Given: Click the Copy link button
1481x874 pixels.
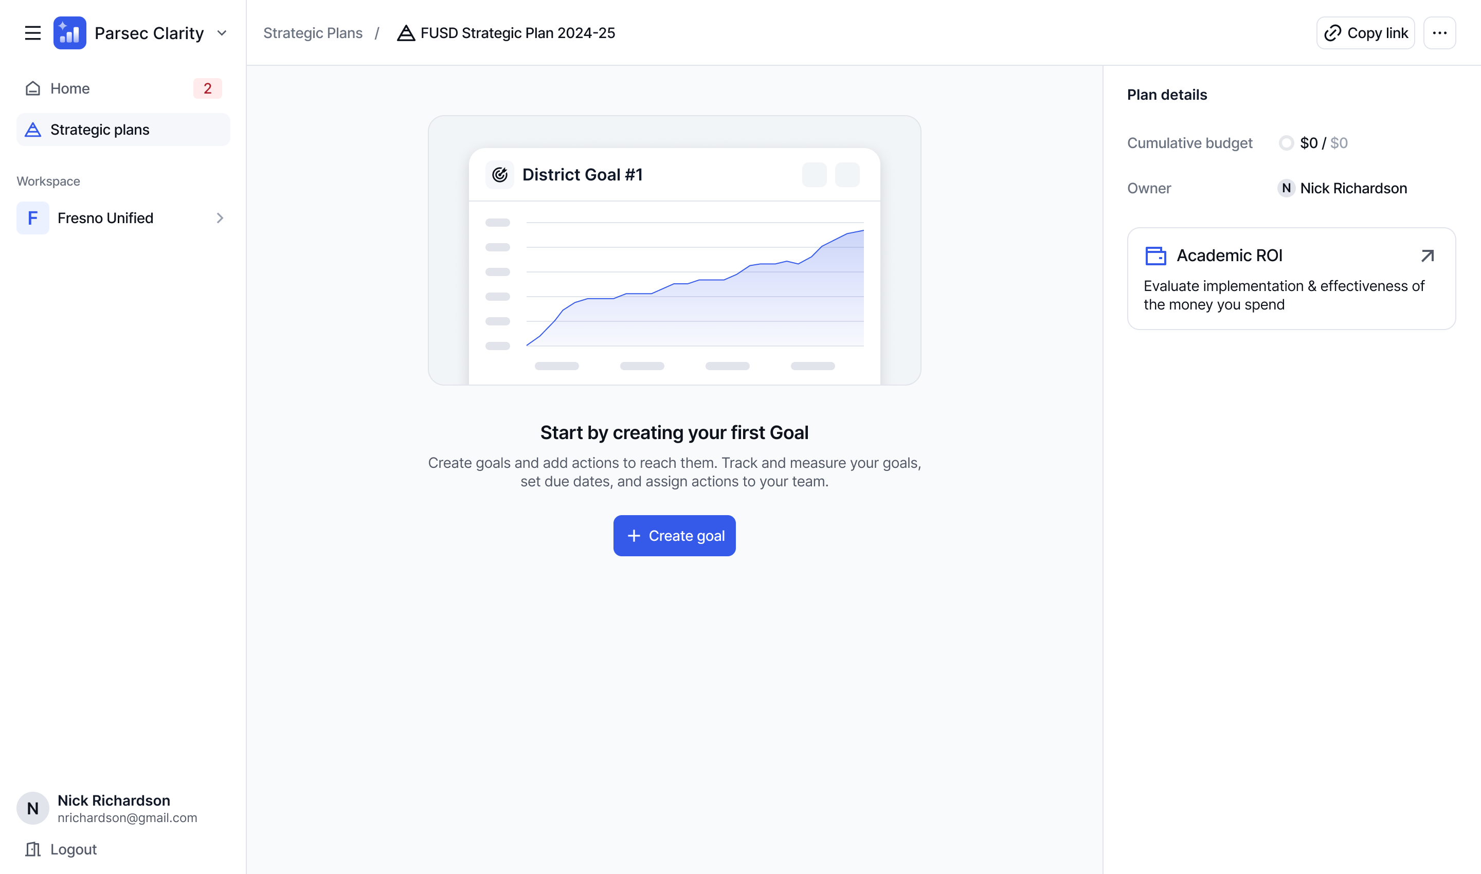Looking at the screenshot, I should click(1365, 33).
